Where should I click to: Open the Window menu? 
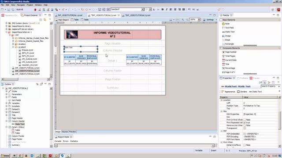38,5
